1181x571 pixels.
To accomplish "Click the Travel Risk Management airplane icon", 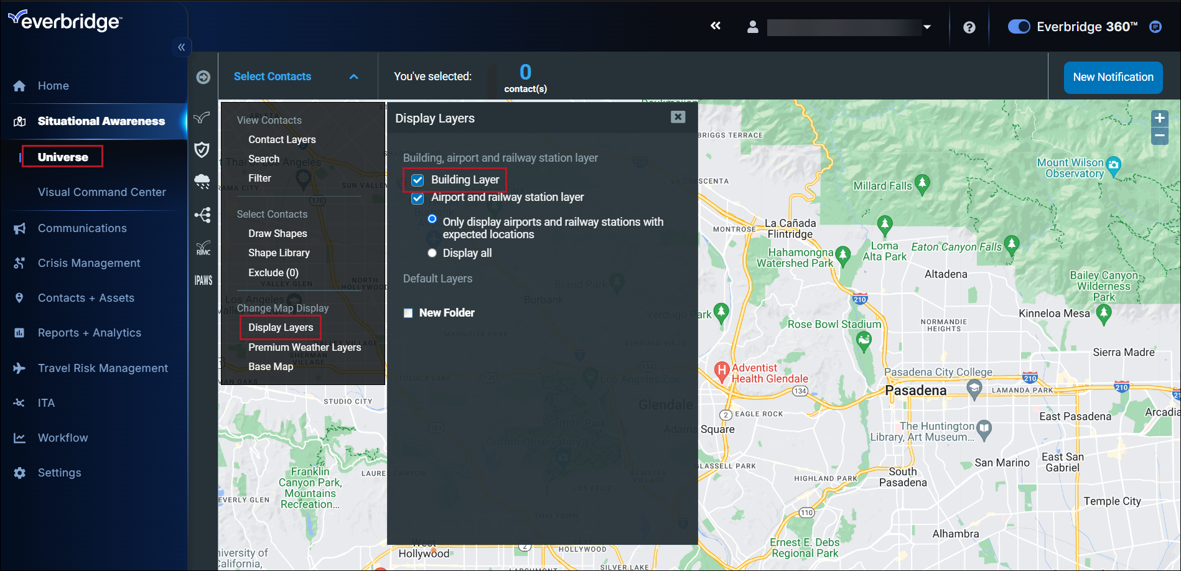I will [19, 368].
